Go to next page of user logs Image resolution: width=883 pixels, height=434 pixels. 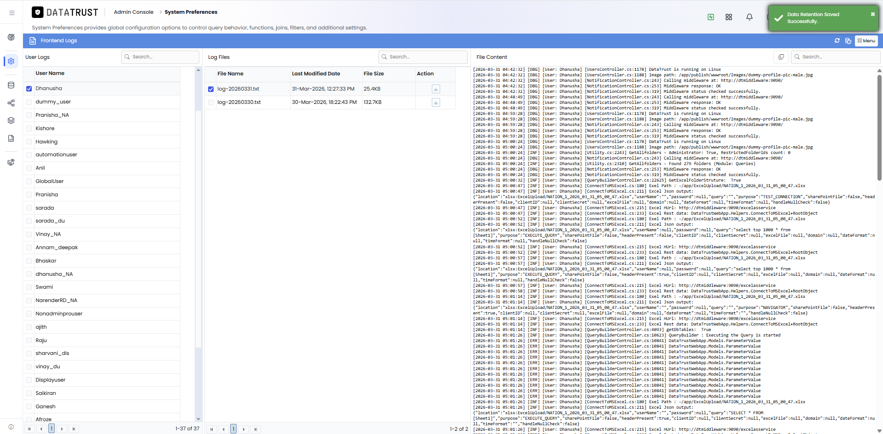point(62,429)
